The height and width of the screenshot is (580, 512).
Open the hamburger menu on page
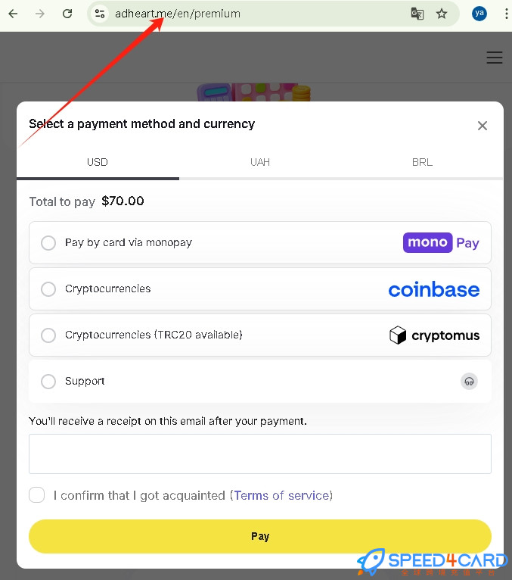coord(495,58)
